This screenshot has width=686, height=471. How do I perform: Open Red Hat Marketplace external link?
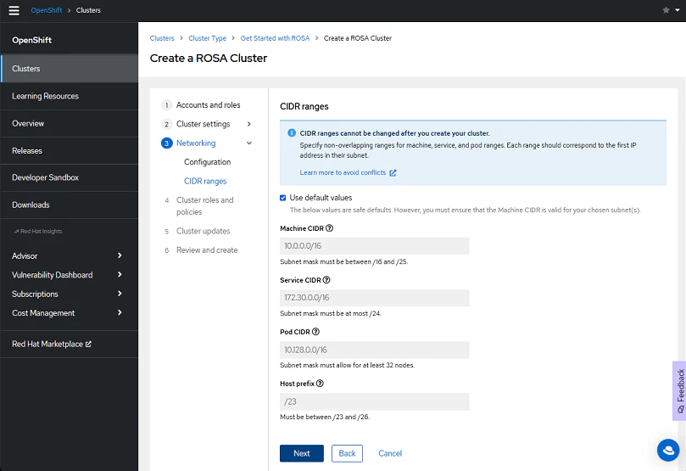(52, 344)
